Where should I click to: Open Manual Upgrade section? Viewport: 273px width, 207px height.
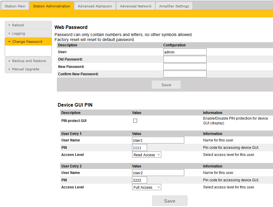tap(28, 69)
